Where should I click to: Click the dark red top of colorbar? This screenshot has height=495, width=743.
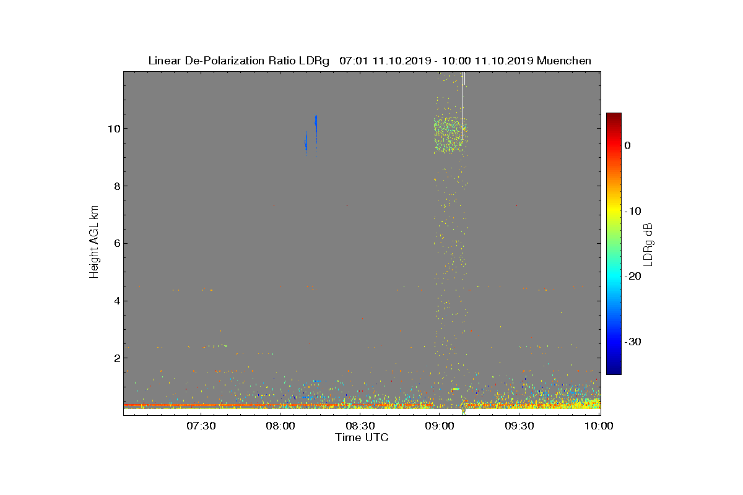[x=614, y=116]
